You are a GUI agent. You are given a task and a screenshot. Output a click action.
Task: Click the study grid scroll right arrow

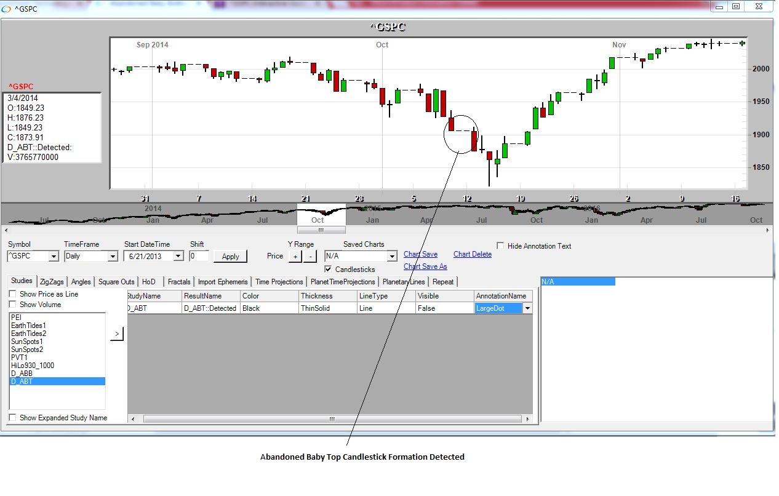pyautogui.click(x=527, y=419)
